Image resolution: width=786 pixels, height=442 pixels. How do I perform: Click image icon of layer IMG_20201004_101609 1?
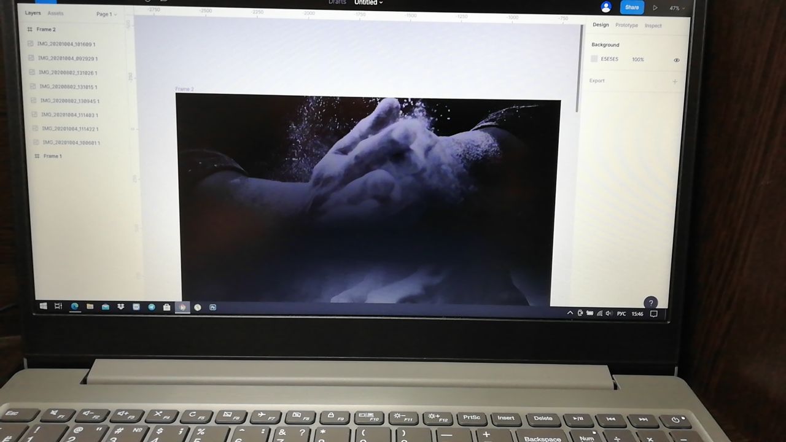tap(31, 44)
